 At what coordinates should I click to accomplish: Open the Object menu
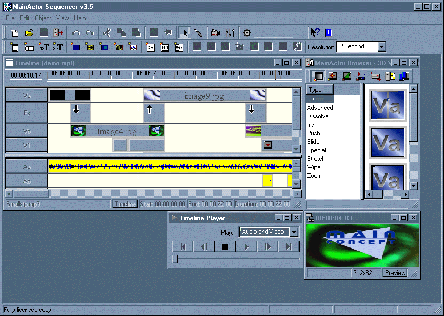43,18
